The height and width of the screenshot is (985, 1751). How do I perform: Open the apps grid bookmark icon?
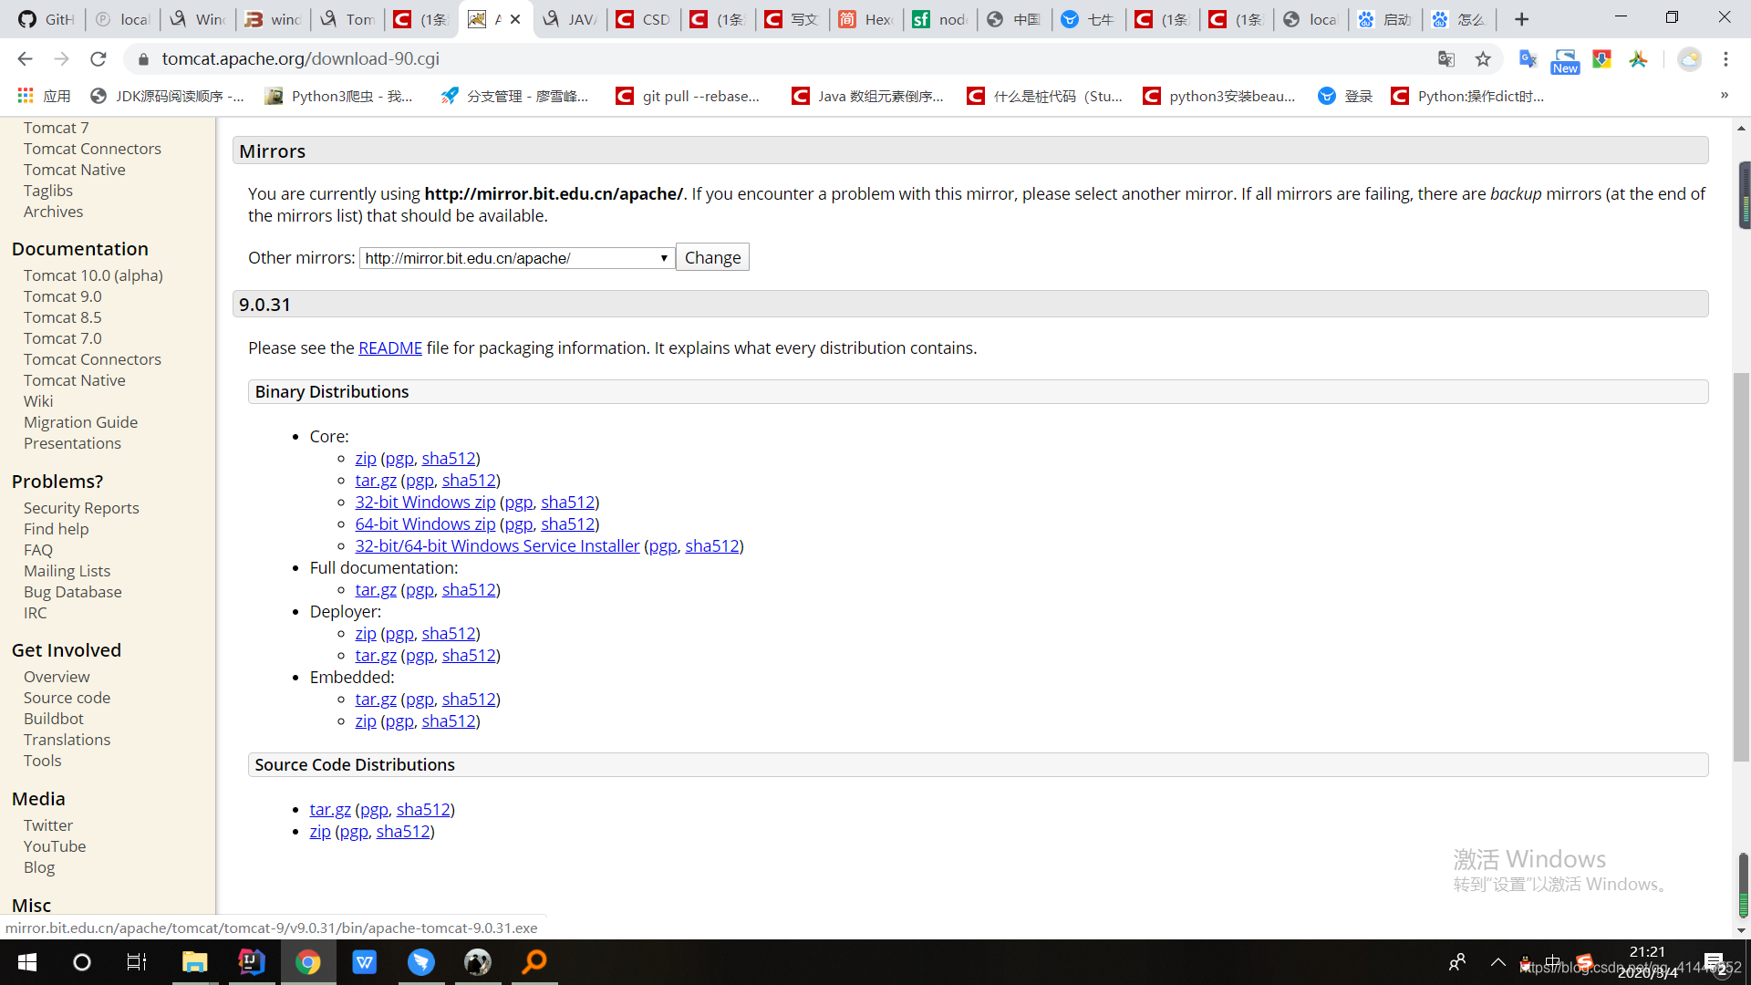point(26,96)
